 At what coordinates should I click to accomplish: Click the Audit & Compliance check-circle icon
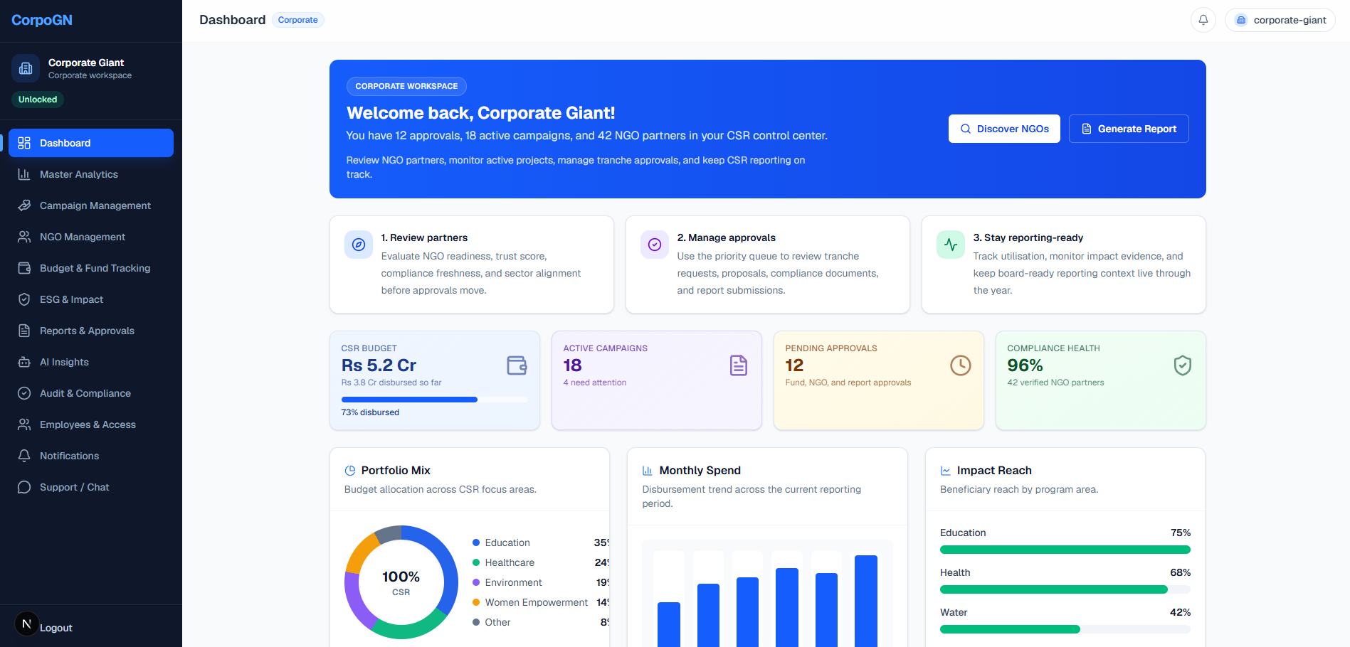(x=24, y=393)
